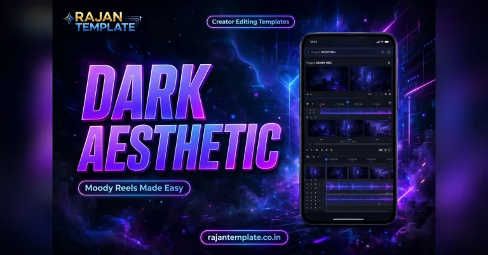The width and height of the screenshot is (488, 255).
Task: Tap the text tool icon in phone header
Action: 382,52
